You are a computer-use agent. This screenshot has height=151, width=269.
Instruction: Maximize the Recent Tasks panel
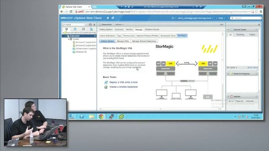(x=256, y=30)
